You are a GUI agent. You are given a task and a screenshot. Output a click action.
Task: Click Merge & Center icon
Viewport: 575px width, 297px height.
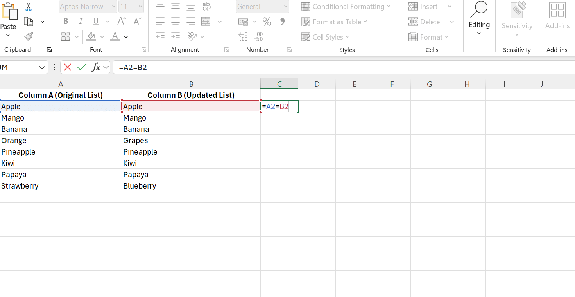206,22
